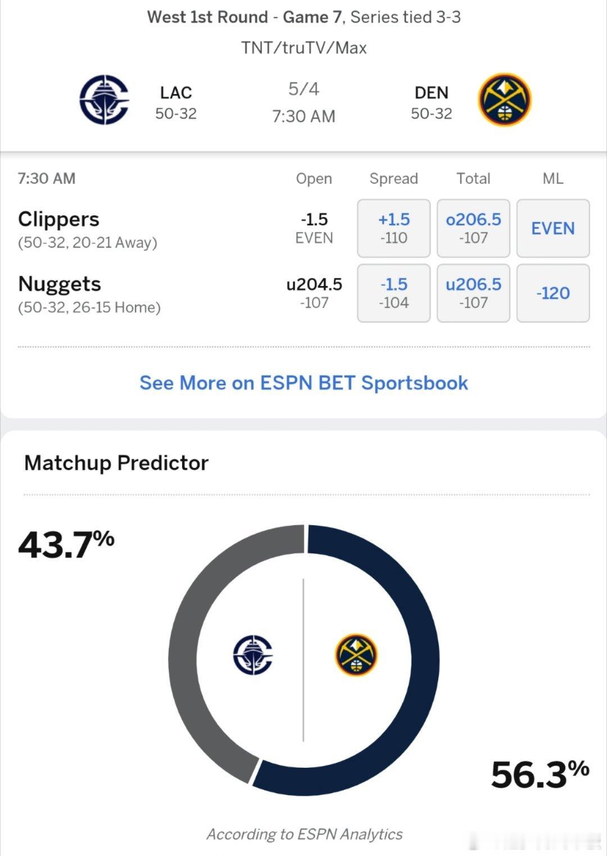Pick Nuggets -120 moneyline

[x=553, y=293]
